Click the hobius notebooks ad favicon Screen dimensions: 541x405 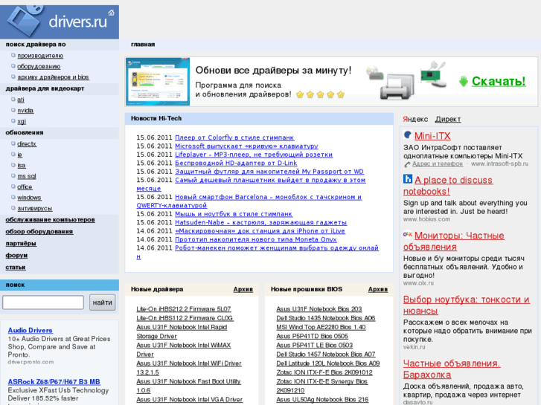click(408, 179)
